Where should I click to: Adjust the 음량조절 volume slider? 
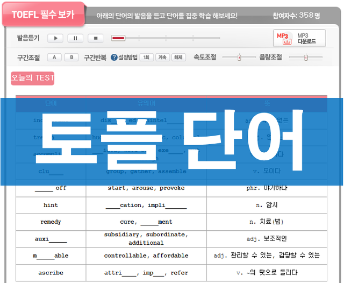(306, 58)
